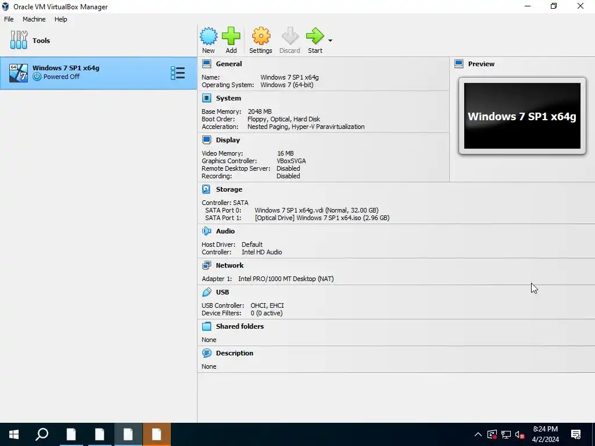Click the VM preview thumbnail

pos(522,116)
